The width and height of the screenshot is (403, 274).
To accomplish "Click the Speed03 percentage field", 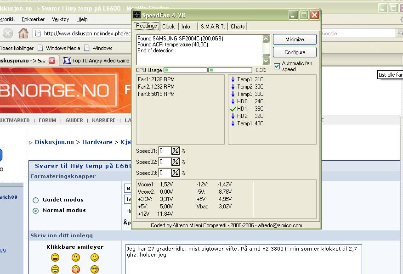I will tap(165, 173).
